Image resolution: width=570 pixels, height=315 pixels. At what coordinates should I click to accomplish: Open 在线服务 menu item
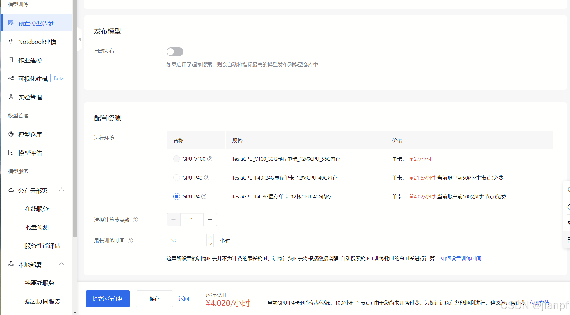[37, 209]
